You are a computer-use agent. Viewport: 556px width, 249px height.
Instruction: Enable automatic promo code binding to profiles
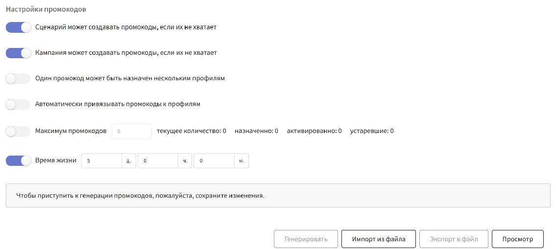(18, 104)
